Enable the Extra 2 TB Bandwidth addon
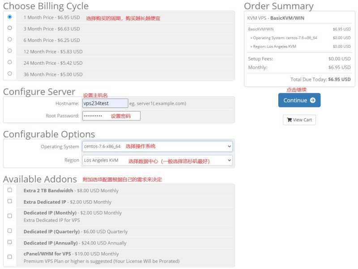This screenshot has height=269, width=358. tap(9, 190)
